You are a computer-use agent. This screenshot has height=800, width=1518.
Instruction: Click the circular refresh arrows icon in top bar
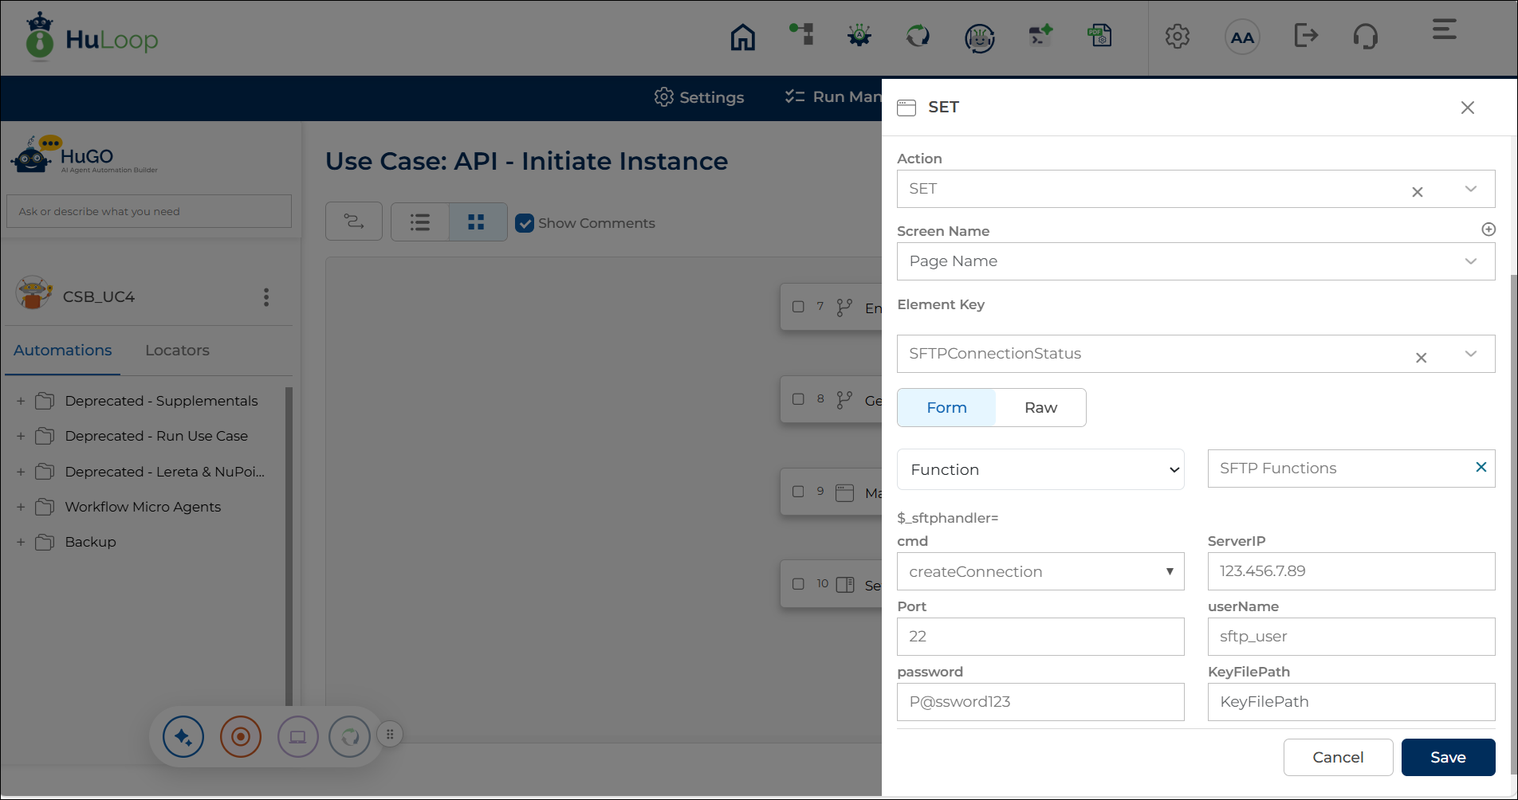pyautogui.click(x=918, y=36)
